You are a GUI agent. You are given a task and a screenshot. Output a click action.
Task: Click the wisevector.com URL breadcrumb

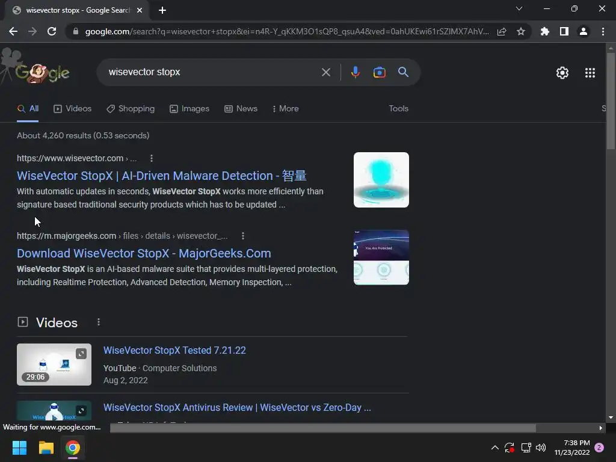[76, 158]
